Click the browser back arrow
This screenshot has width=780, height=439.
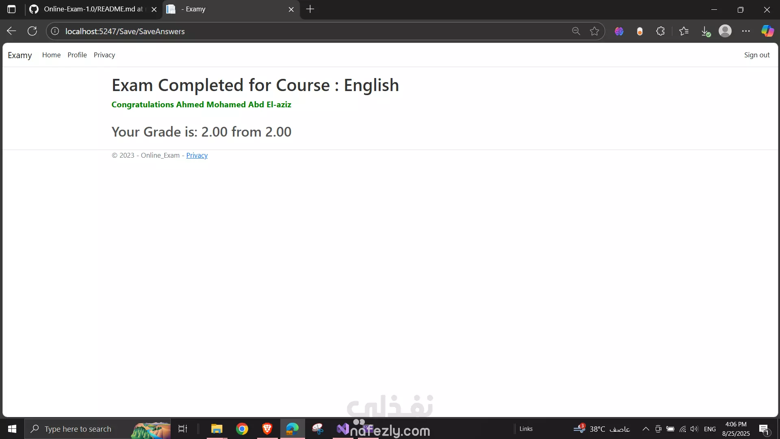11,31
